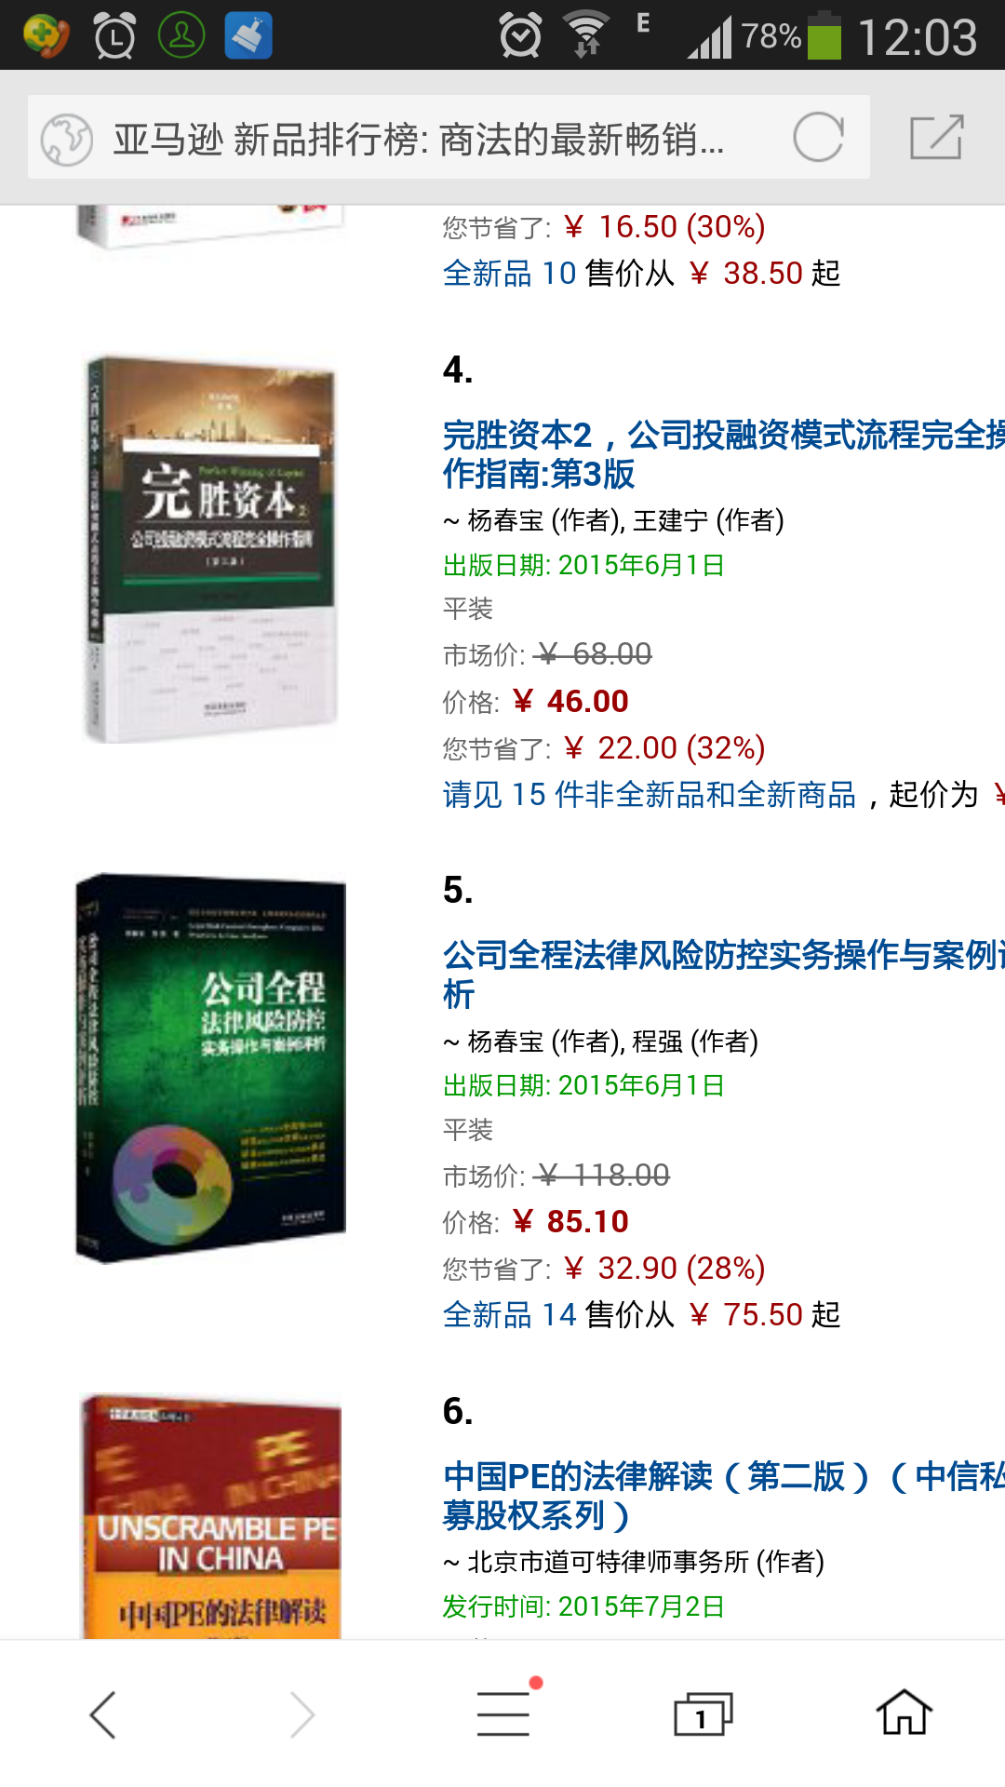Open the browser menu icon
This screenshot has height=1787, width=1005.
click(504, 1713)
